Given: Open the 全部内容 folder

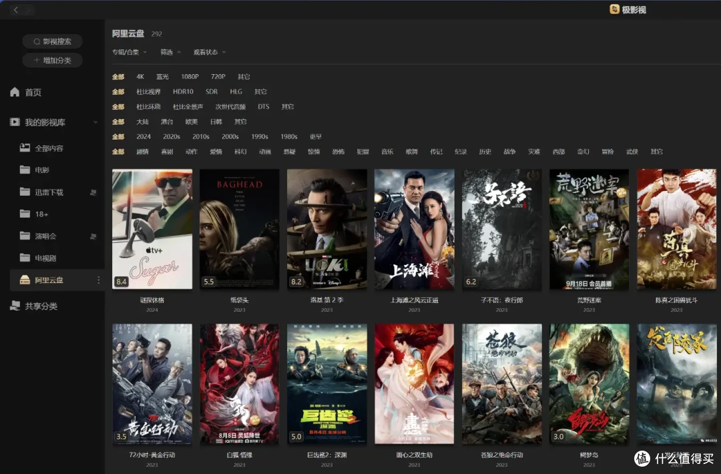Looking at the screenshot, I should click(x=41, y=148).
